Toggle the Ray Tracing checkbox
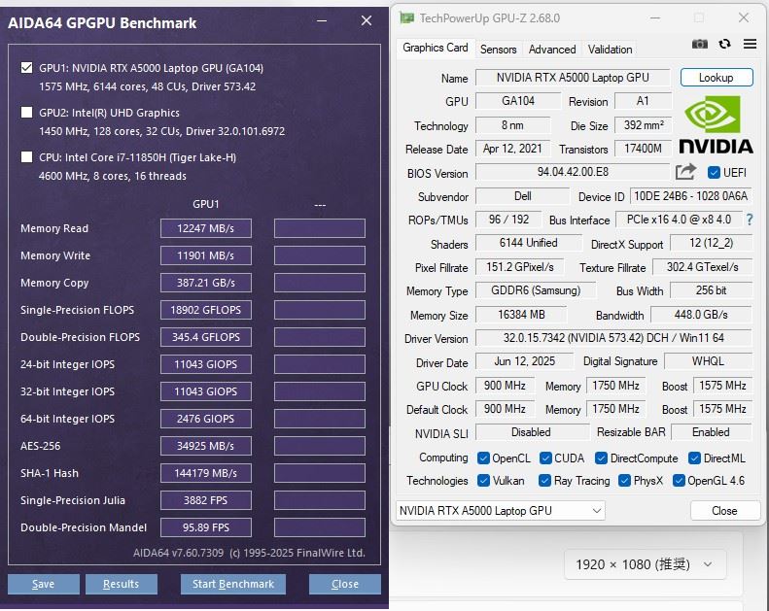 [x=544, y=481]
